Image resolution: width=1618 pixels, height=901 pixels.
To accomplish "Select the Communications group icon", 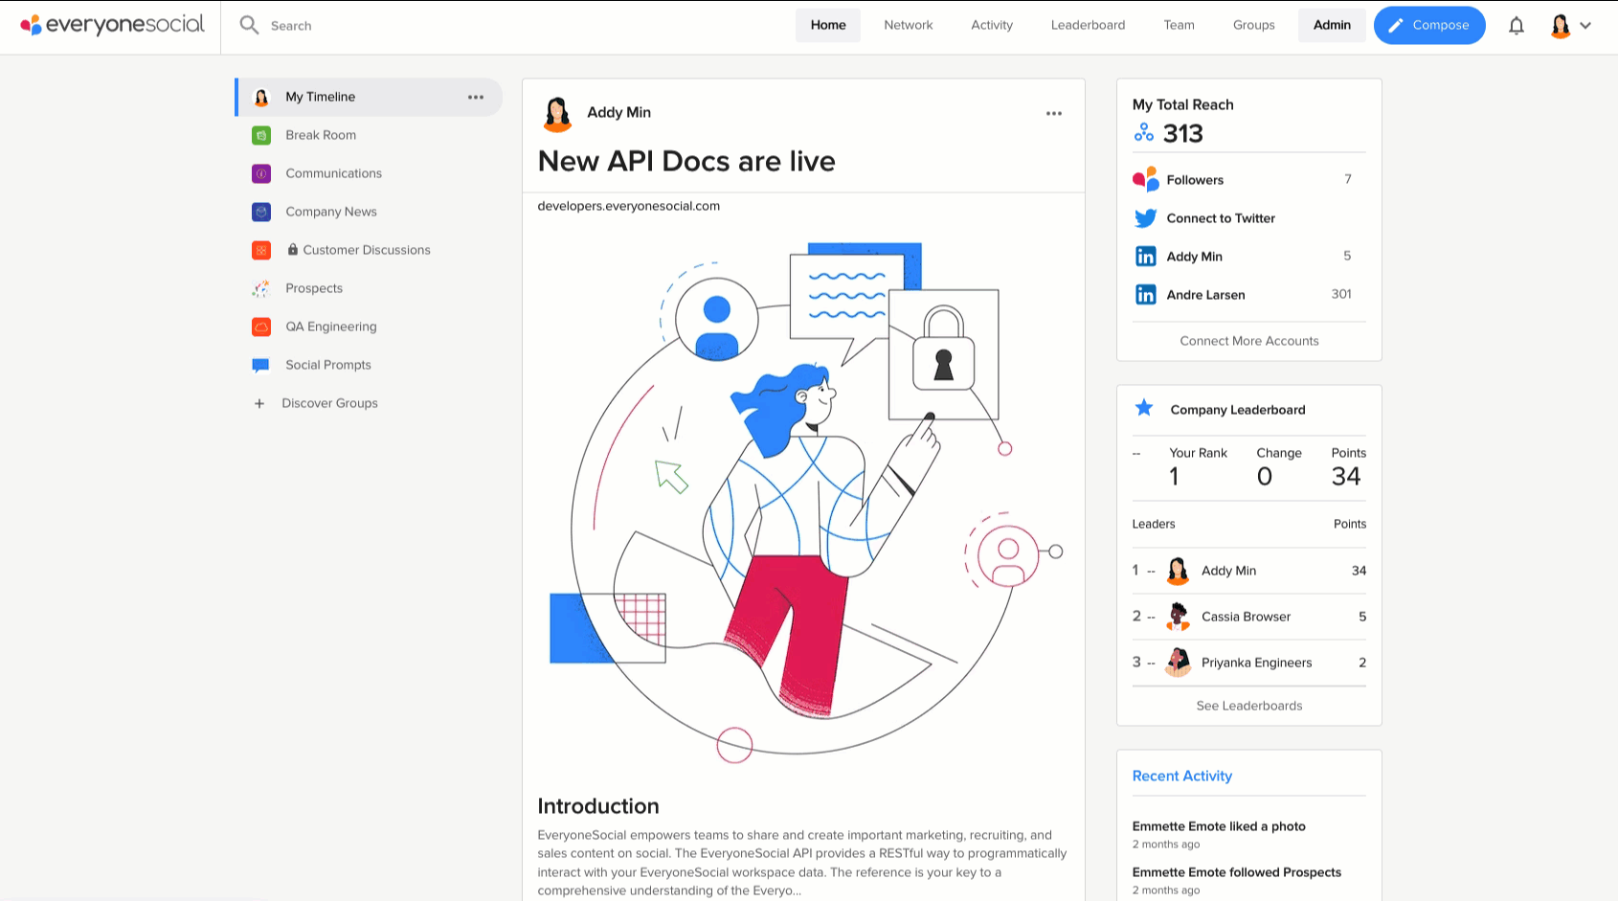I will pyautogui.click(x=260, y=173).
